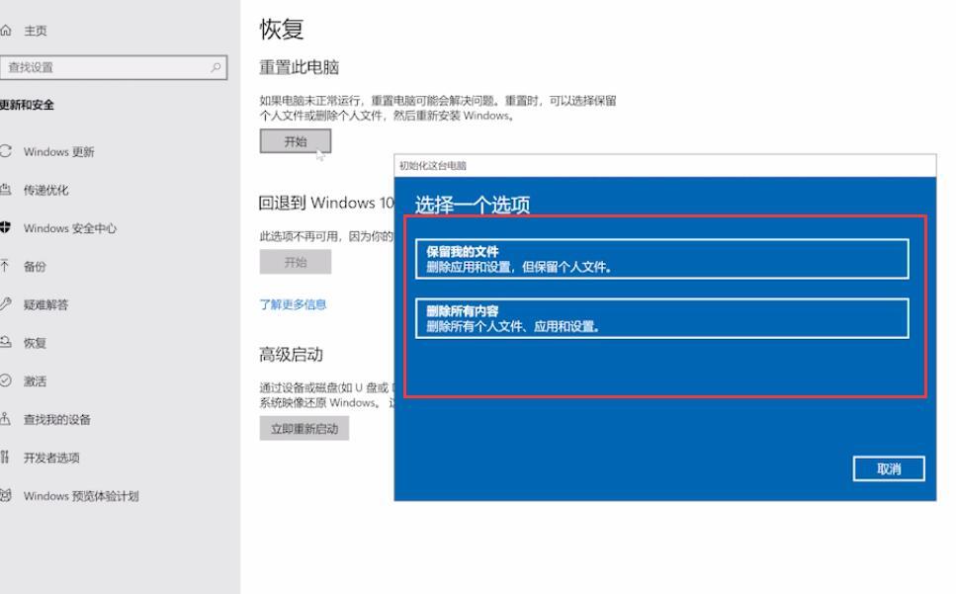Screen dimensions: 956x594
Task: Select the 激活 checkmark circle icon
Action: click(x=6, y=381)
